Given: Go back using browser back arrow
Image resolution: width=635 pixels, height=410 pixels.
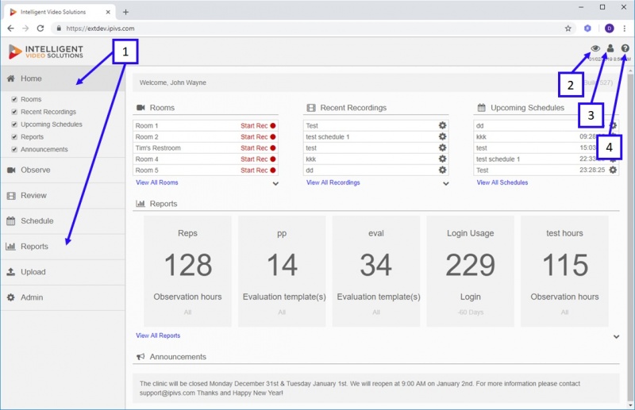Looking at the screenshot, I should [x=11, y=29].
